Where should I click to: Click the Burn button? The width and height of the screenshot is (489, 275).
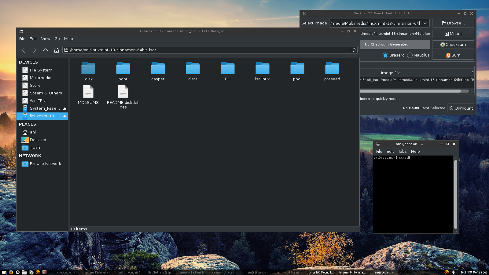click(453, 55)
